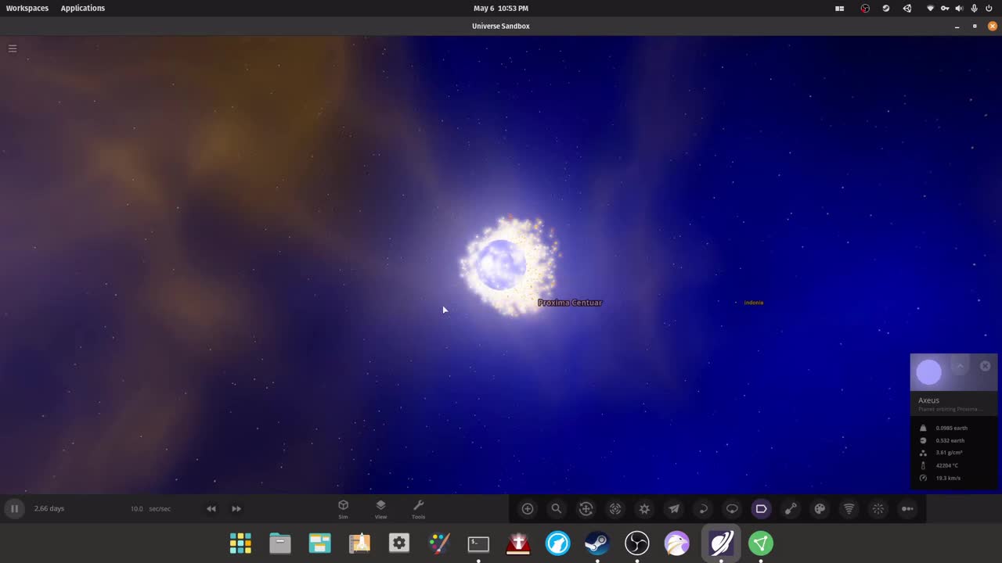Select the Explode tool
This screenshot has width=1002, height=563.
pyautogui.click(x=644, y=508)
